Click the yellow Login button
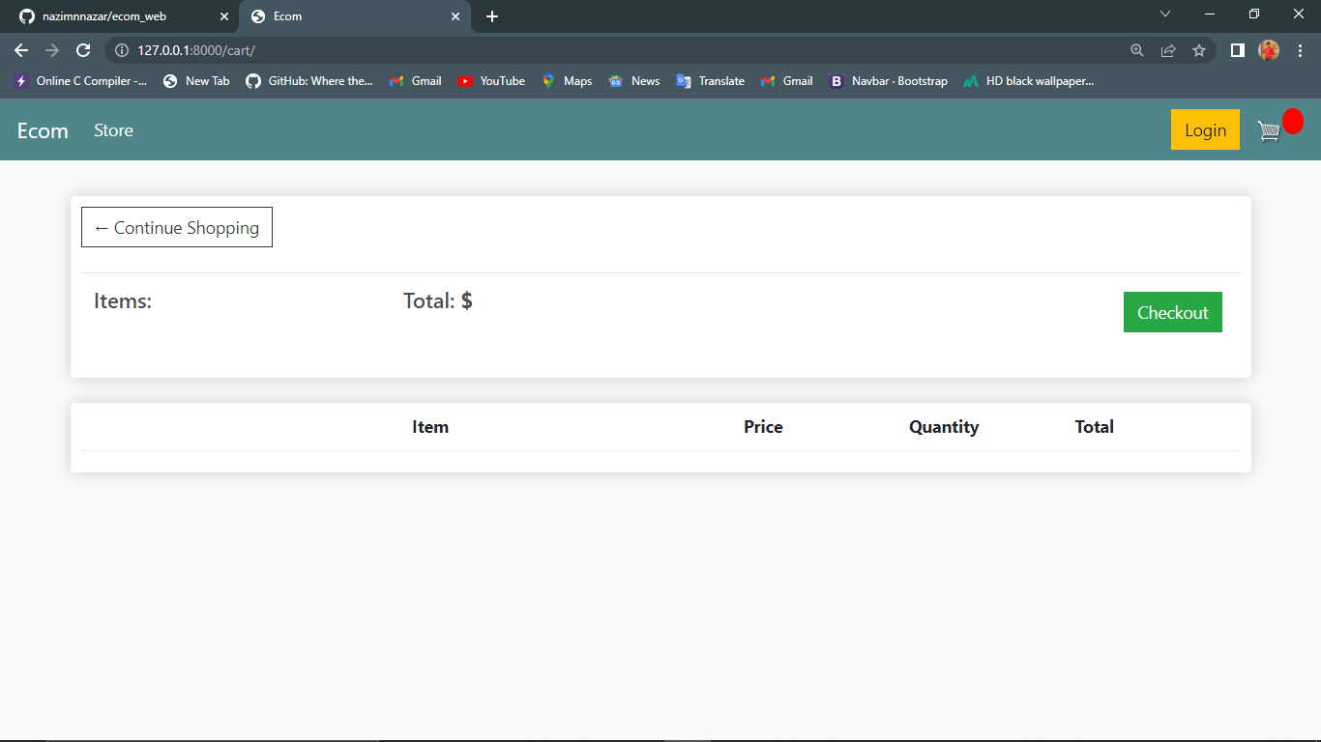This screenshot has width=1321, height=742. click(x=1205, y=130)
